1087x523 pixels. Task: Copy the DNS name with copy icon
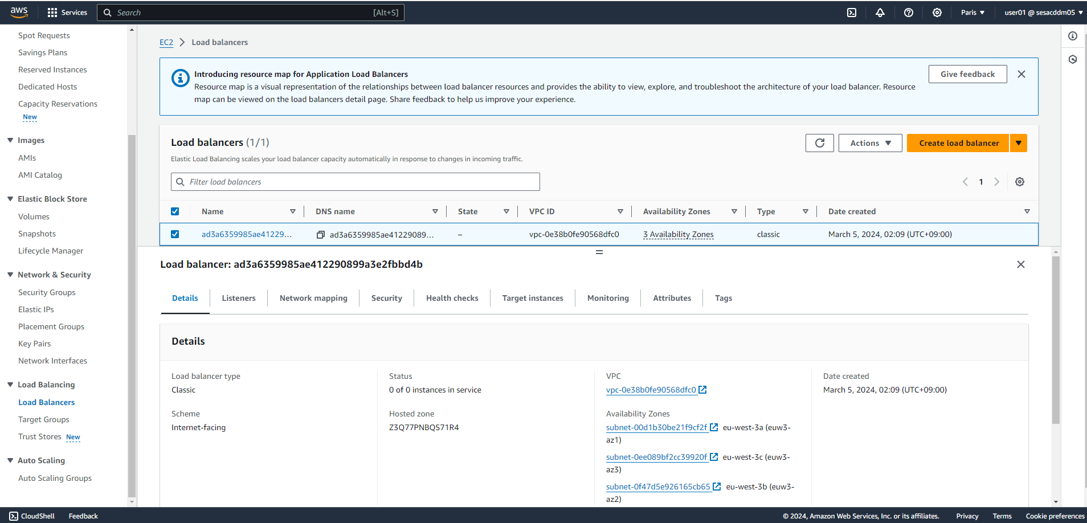click(x=321, y=235)
